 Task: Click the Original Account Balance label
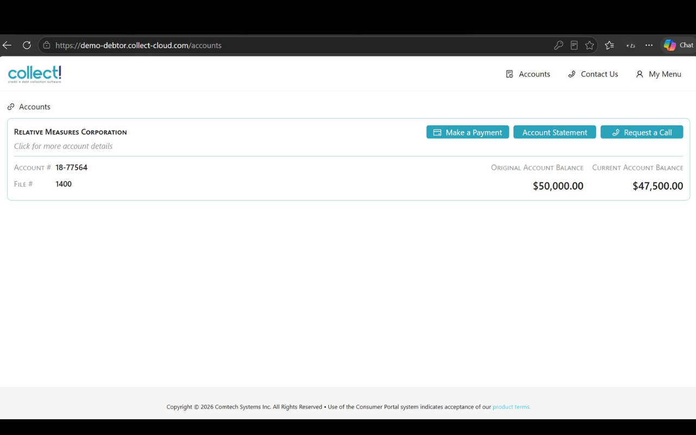pyautogui.click(x=537, y=167)
